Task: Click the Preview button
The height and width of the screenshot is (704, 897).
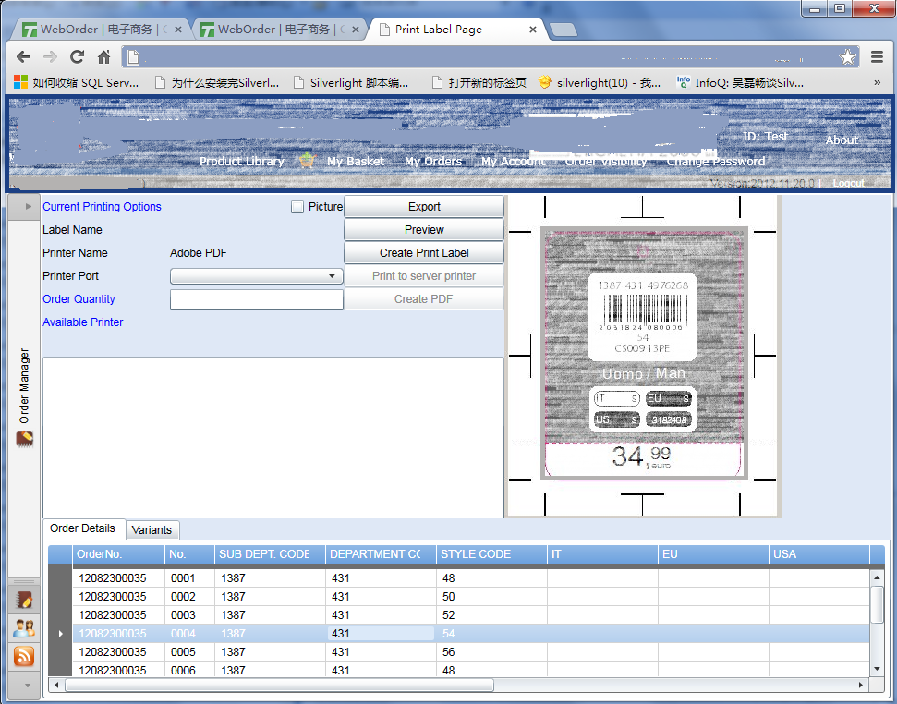Action: (x=424, y=230)
